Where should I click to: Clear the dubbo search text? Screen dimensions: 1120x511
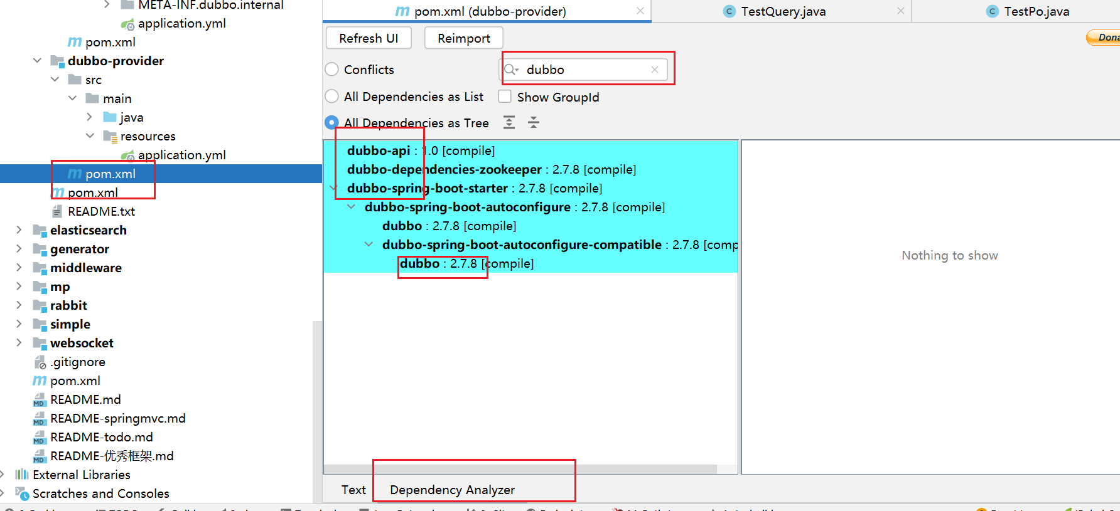(x=655, y=70)
